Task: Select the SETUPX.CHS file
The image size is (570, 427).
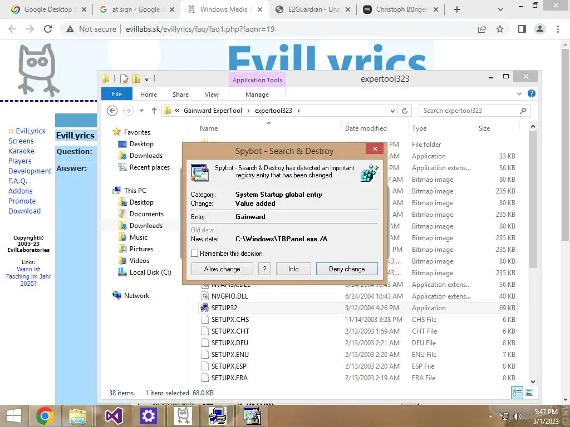Action: click(358, 320)
